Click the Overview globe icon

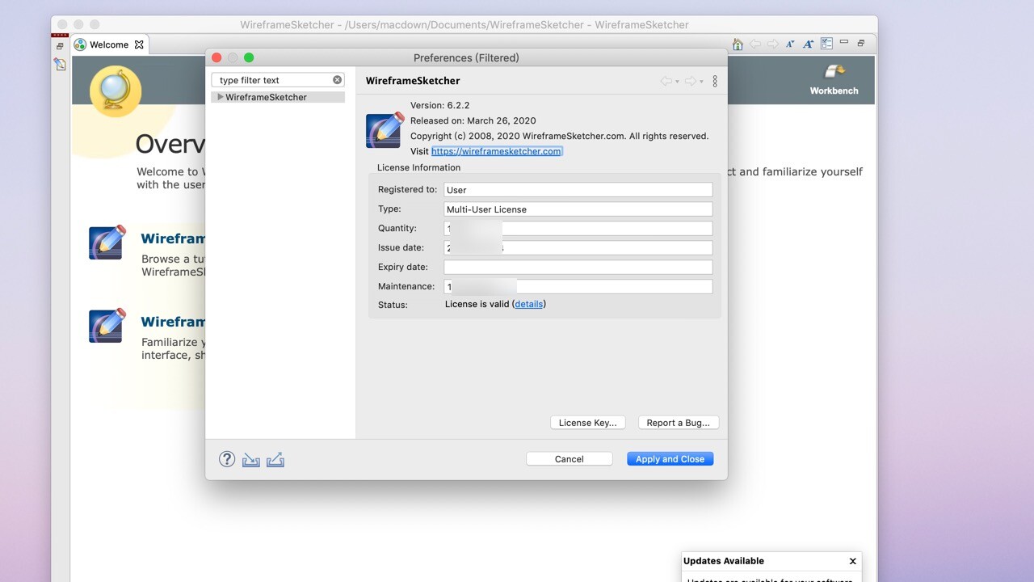click(x=116, y=91)
